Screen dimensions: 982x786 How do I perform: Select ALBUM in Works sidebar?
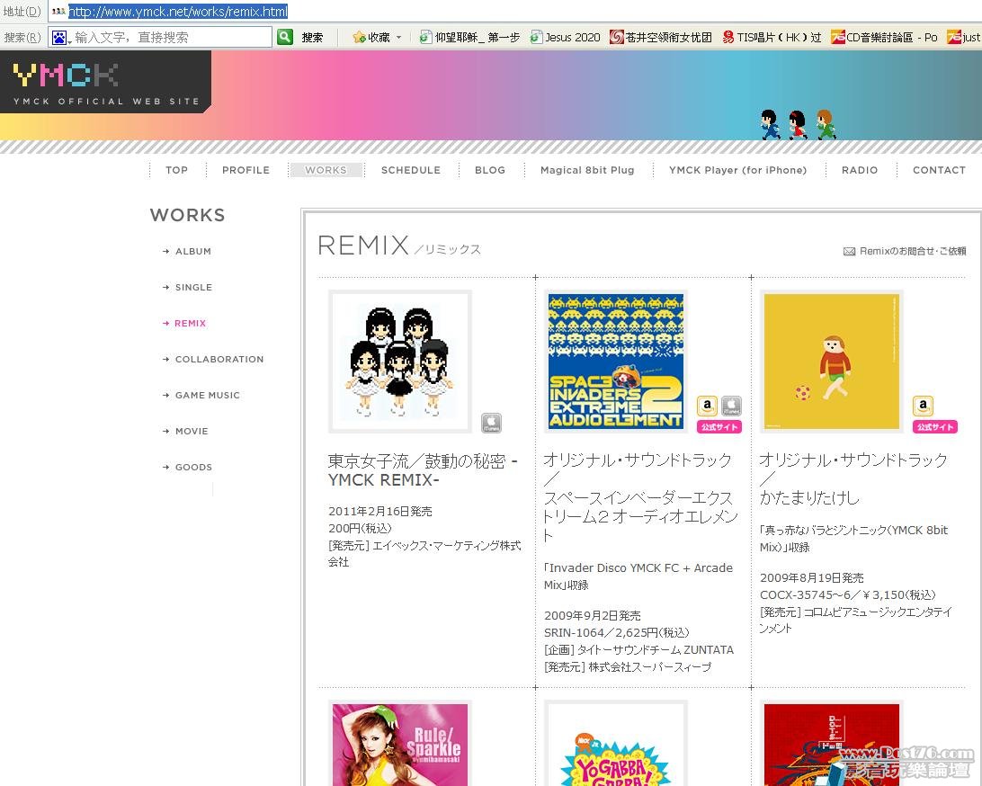pos(192,251)
